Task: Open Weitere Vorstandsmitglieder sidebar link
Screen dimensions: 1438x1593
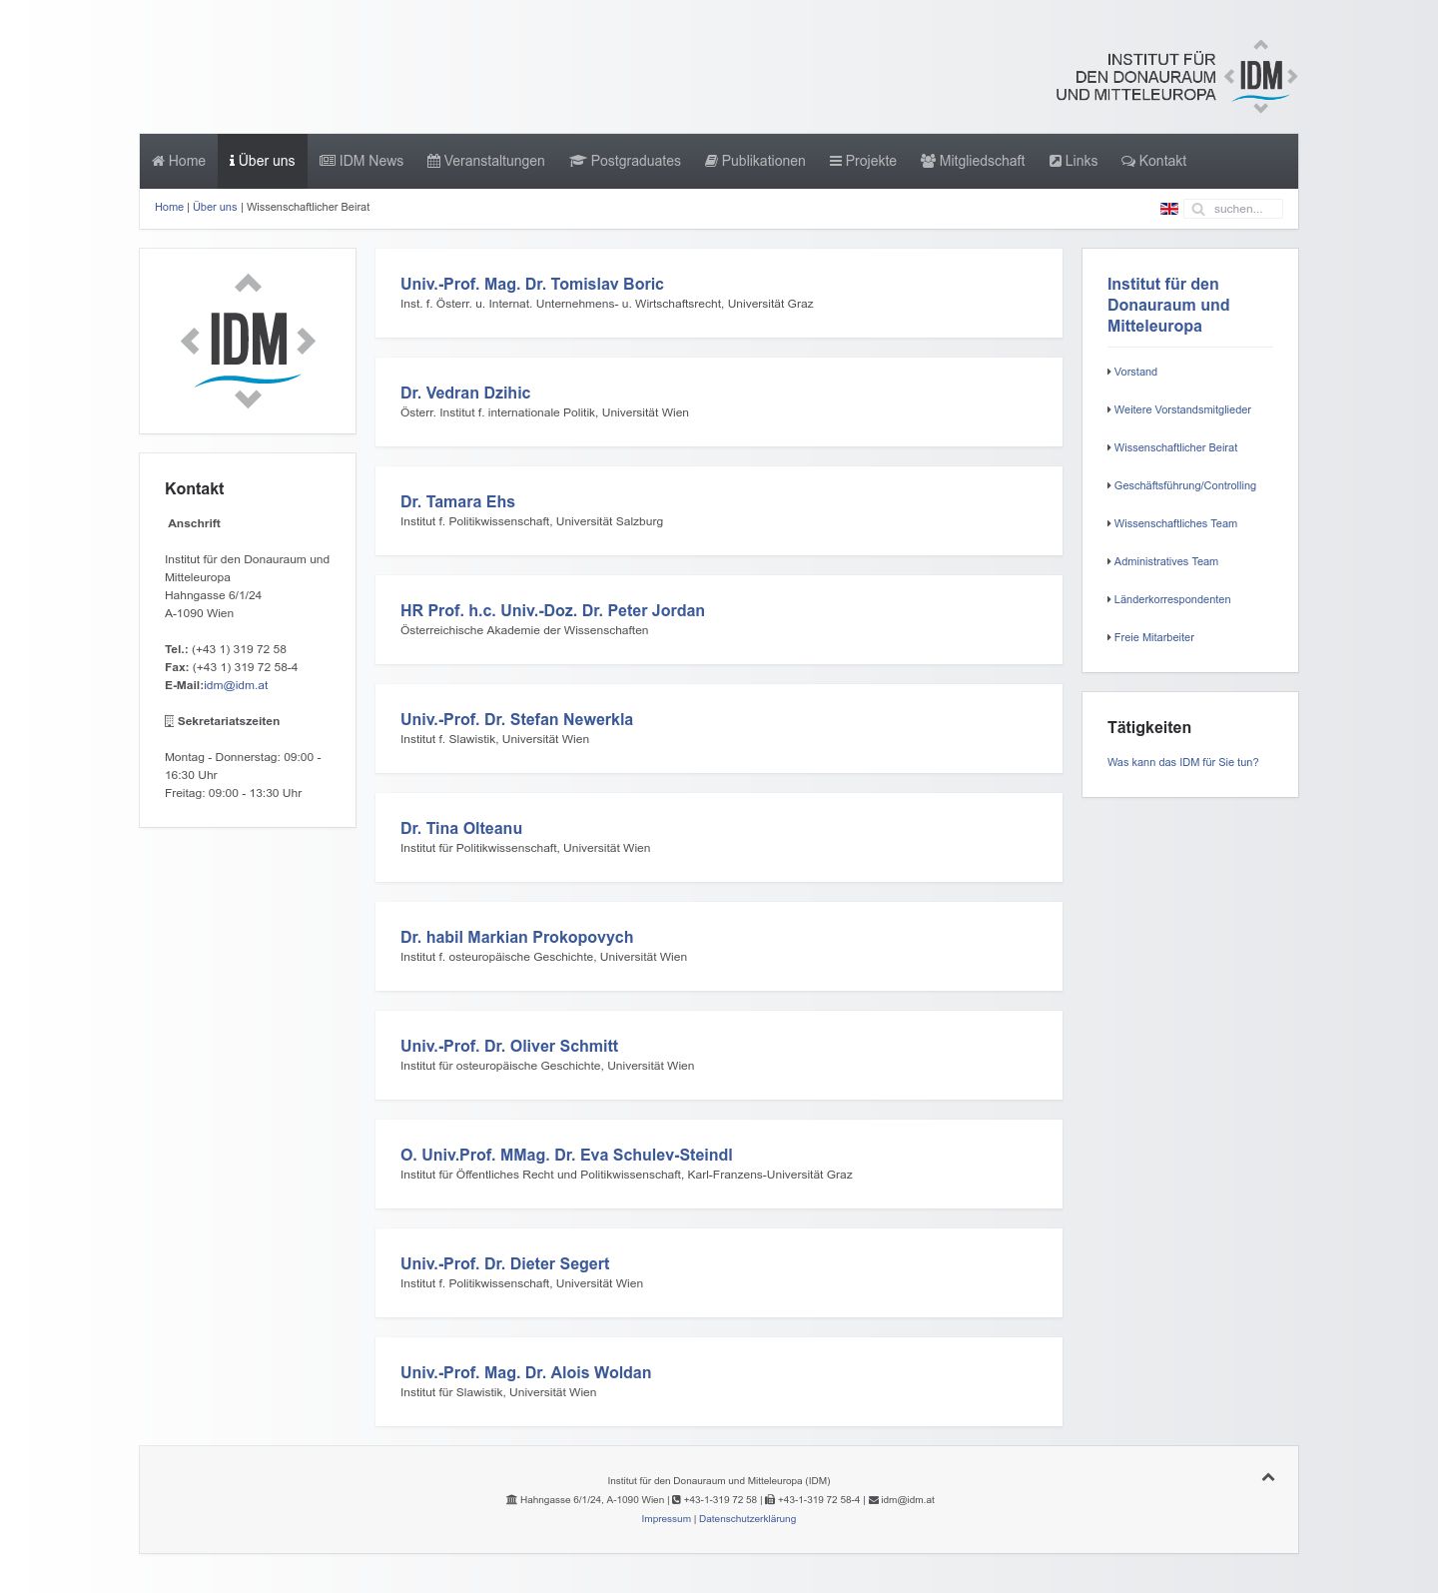Action: pos(1182,409)
